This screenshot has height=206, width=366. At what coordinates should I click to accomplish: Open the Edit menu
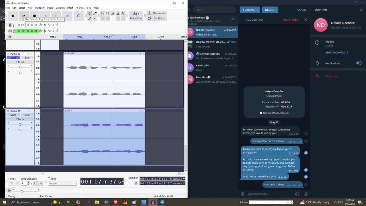tap(14, 8)
